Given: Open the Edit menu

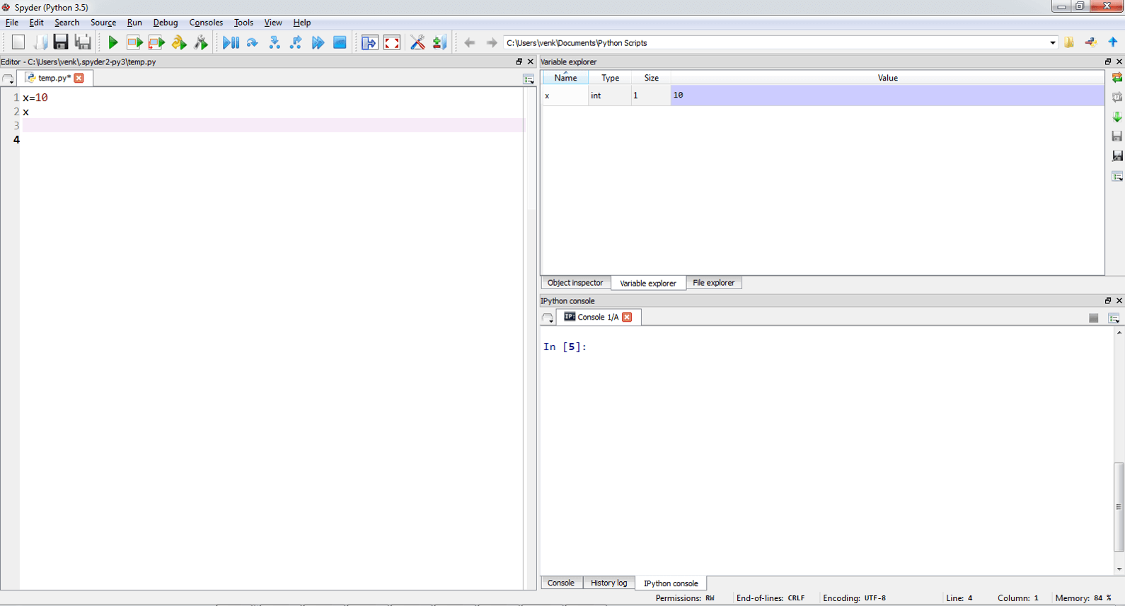Looking at the screenshot, I should (x=36, y=23).
